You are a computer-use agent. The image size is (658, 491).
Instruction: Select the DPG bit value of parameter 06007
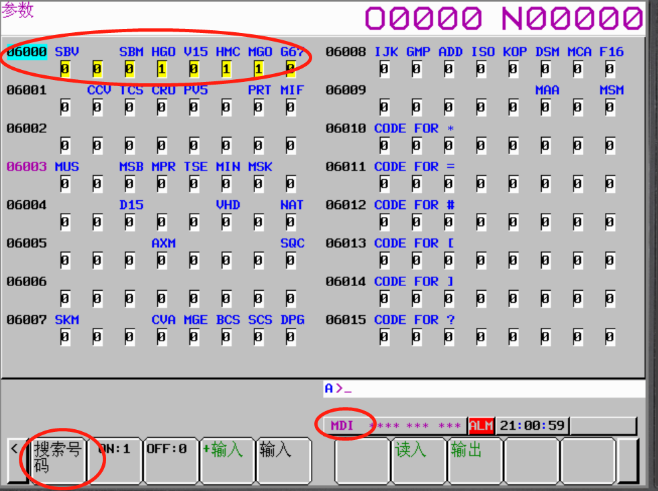(290, 337)
